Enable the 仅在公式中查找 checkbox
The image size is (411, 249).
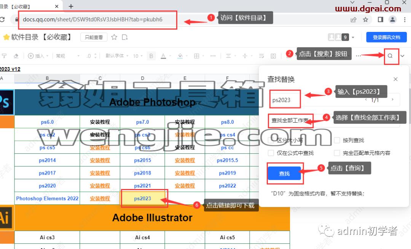271,153
